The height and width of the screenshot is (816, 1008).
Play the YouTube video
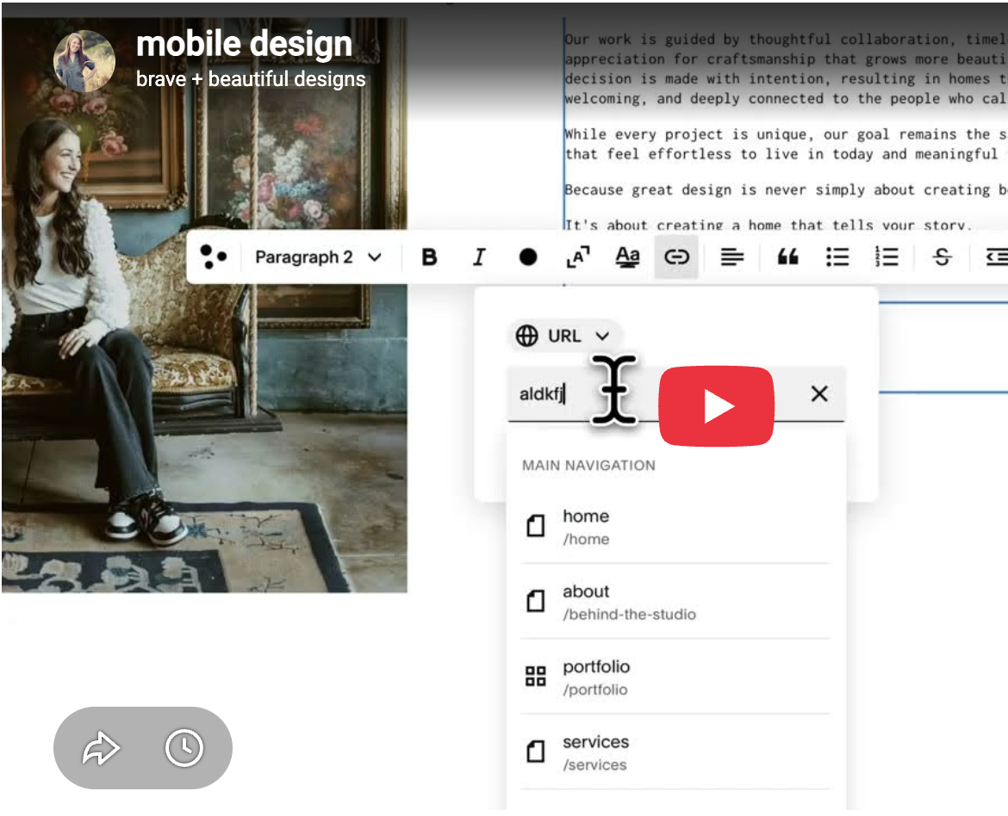coord(716,406)
